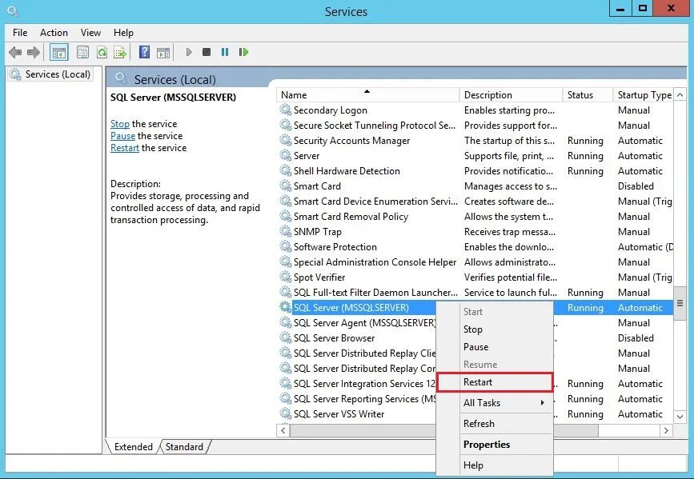The height and width of the screenshot is (479, 694).
Task: Click gear icon beside SNMP Trap
Action: 286,231
